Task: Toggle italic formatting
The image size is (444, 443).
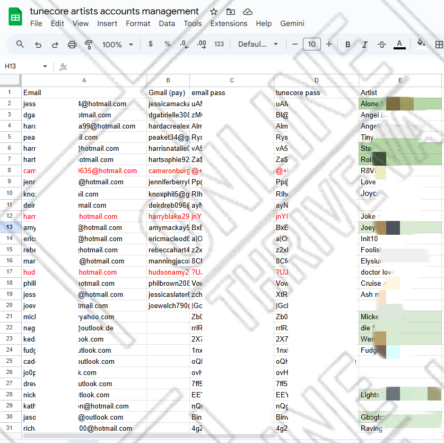Action: point(364,44)
